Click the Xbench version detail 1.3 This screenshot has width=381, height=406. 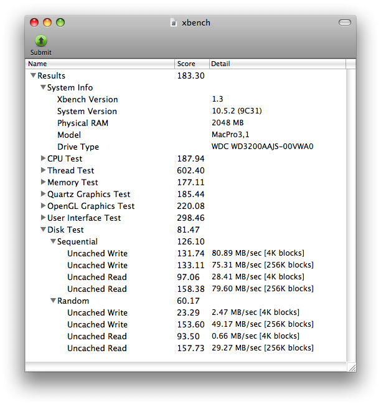(217, 99)
